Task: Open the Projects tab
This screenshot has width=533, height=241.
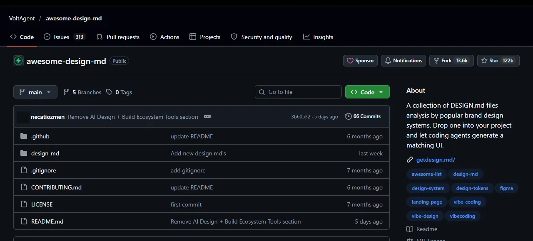Action: click(x=205, y=37)
